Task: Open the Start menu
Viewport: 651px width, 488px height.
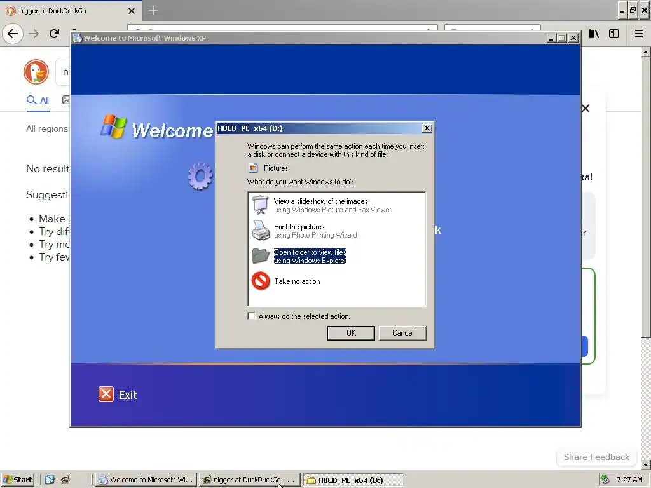Action: tap(17, 480)
